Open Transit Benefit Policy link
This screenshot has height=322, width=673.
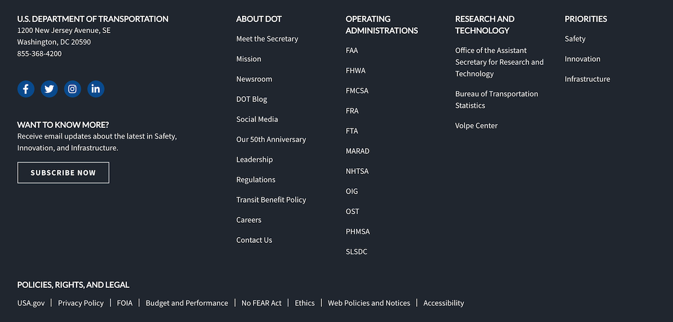point(271,199)
